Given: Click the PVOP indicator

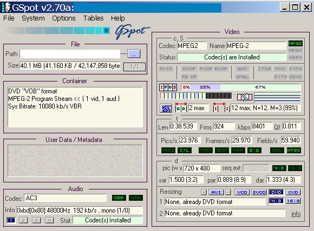Looking at the screenshot, I should click(206, 69).
